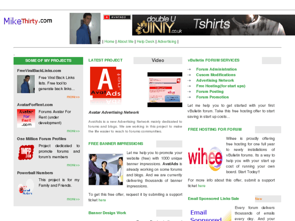Click the Video heading box
The width and height of the screenshot is (295, 221).
(x=158, y=60)
